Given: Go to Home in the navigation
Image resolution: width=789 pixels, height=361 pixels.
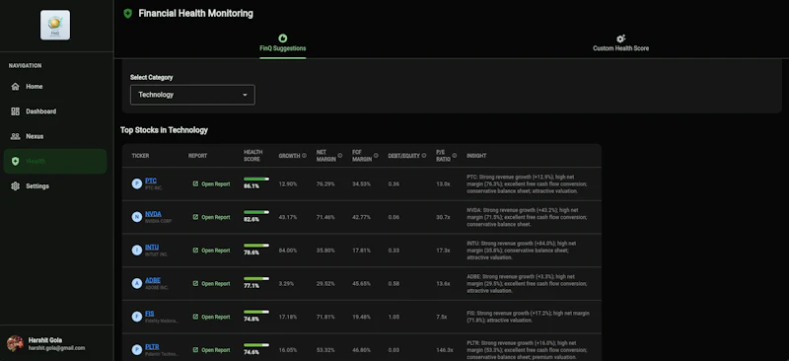Looking at the screenshot, I should pyautogui.click(x=55, y=87).
